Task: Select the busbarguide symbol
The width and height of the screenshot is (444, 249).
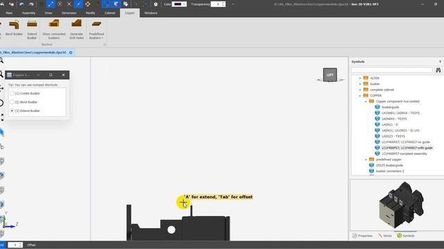Action: point(390,107)
